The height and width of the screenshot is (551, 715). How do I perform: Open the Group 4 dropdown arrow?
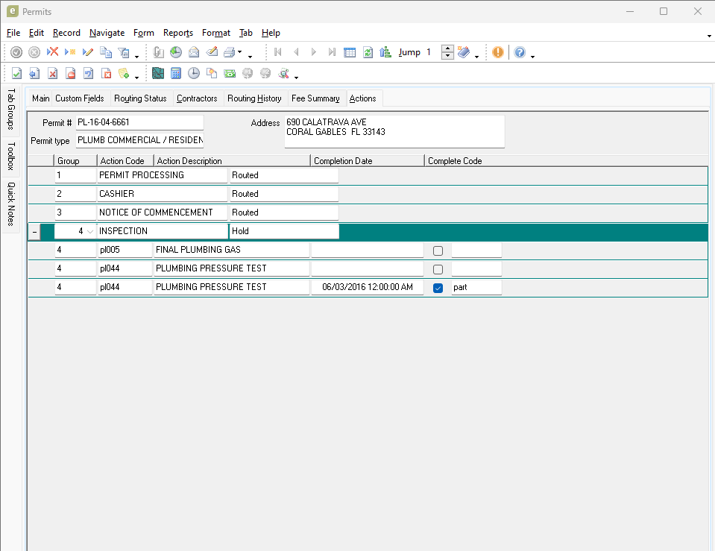pos(90,232)
